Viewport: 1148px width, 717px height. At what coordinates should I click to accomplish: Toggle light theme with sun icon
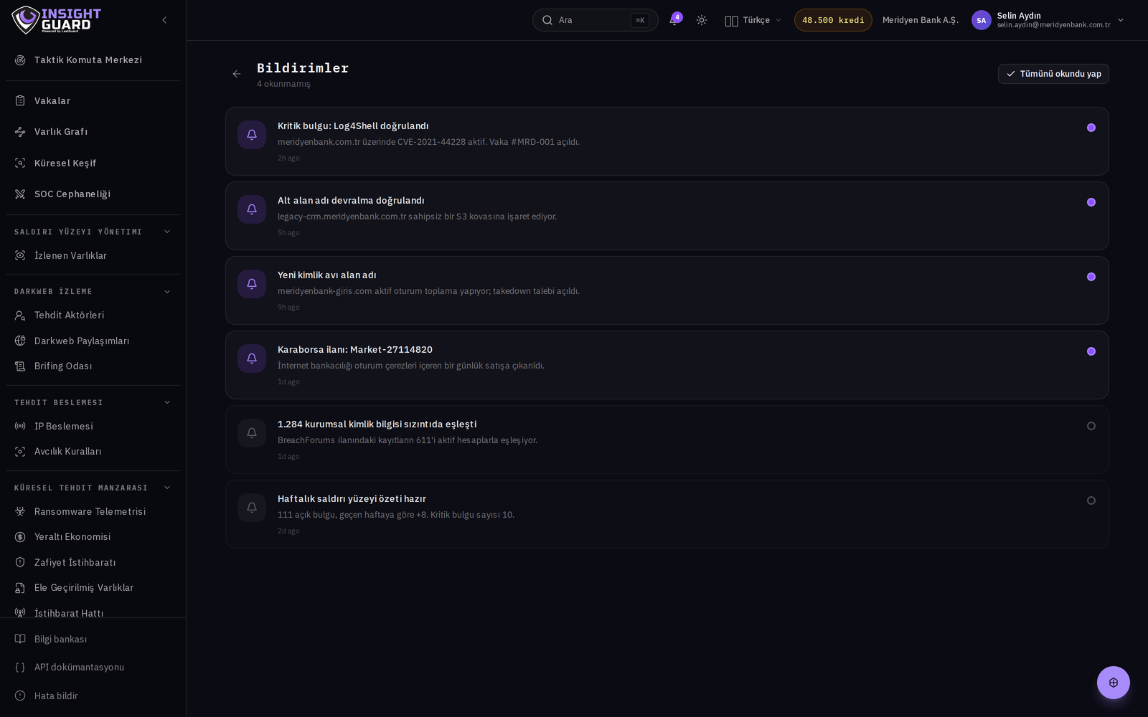point(702,20)
